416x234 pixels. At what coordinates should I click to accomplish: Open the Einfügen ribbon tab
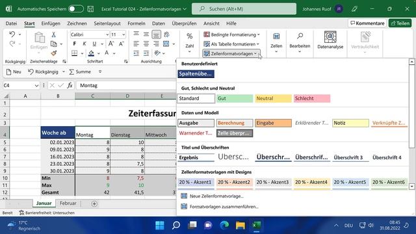pos(51,23)
